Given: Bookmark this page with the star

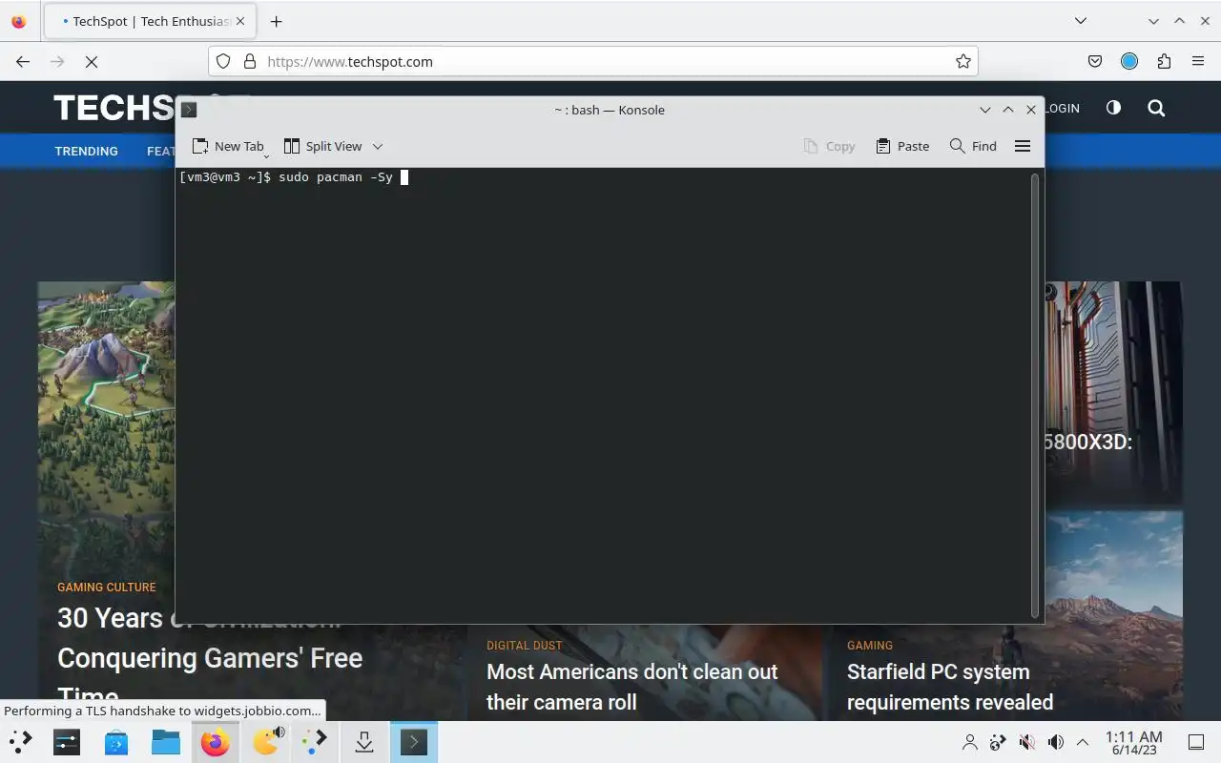Looking at the screenshot, I should tap(963, 61).
